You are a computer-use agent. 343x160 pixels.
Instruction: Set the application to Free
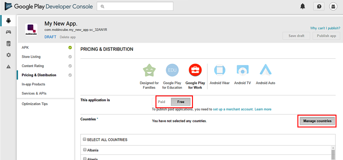click(x=181, y=102)
